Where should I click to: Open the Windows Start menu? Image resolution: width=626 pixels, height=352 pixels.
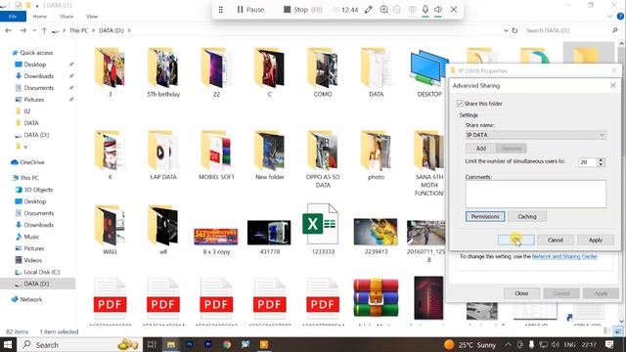pyautogui.click(x=8, y=344)
